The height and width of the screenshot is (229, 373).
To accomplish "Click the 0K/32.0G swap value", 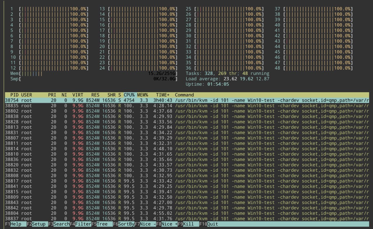I will pyautogui.click(x=164, y=79).
